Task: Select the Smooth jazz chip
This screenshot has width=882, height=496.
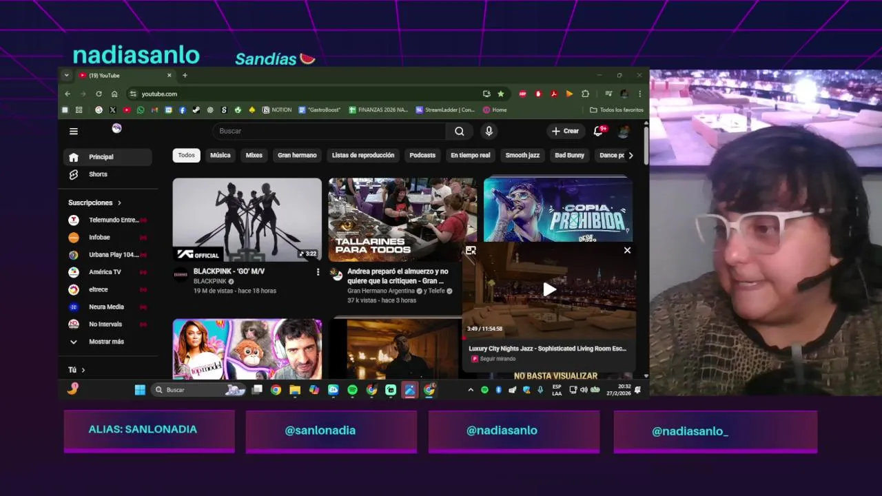Action: (522, 155)
